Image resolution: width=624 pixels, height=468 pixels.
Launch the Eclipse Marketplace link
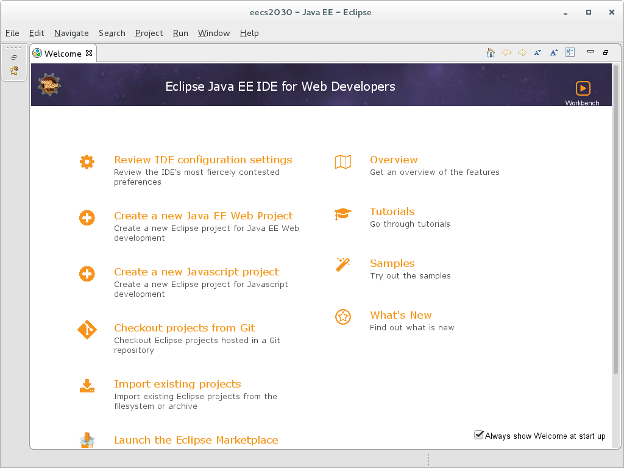[196, 440]
